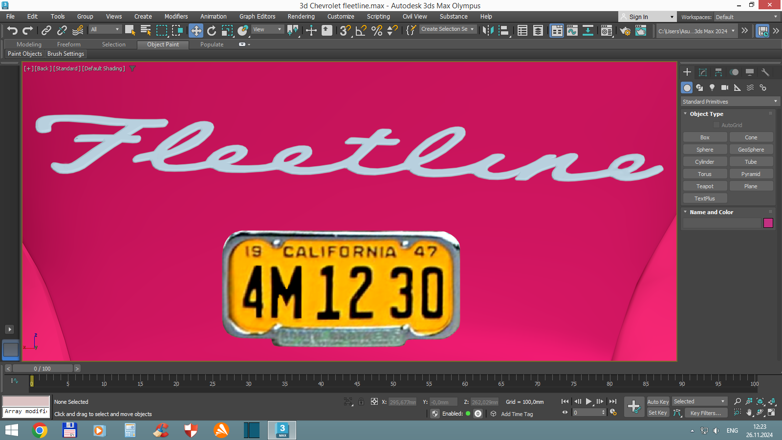Show the Shapes creation category
This screenshot has height=440, width=782.
click(699, 88)
